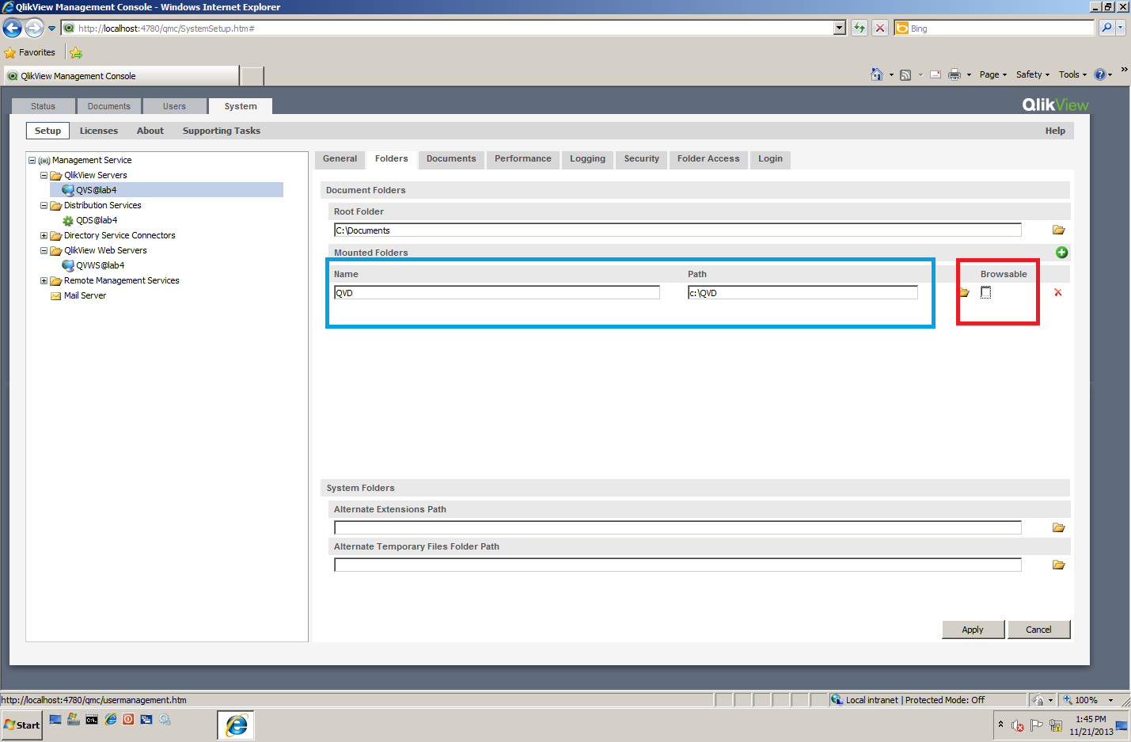Collapse the QlikView Web Servers node
This screenshot has width=1131, height=742.
(44, 250)
